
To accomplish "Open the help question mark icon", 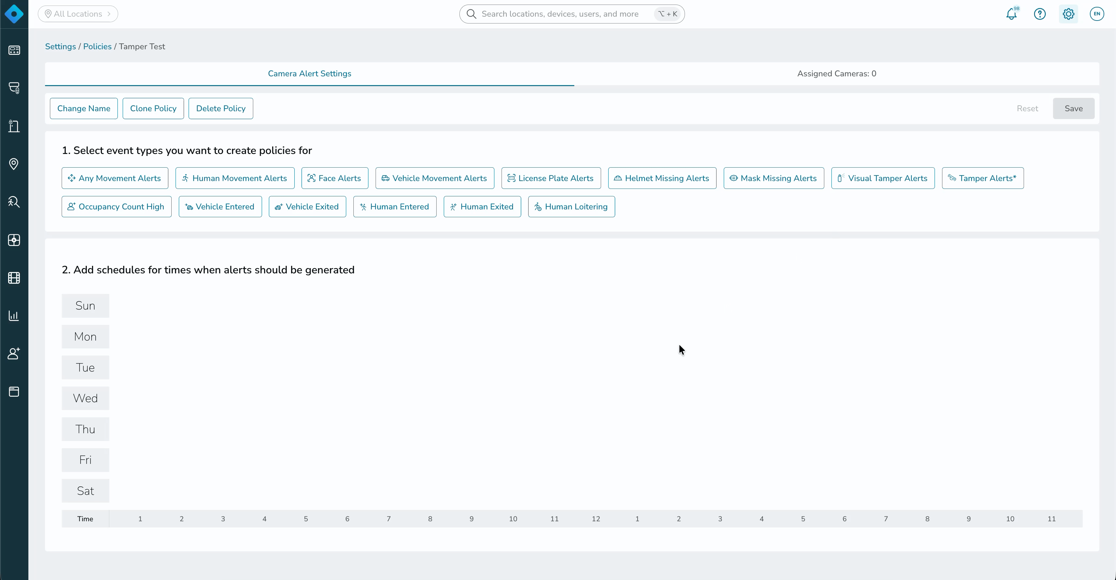I will point(1040,14).
